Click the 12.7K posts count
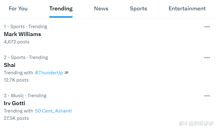Viewport: 216px width, 129px height. [16, 80]
